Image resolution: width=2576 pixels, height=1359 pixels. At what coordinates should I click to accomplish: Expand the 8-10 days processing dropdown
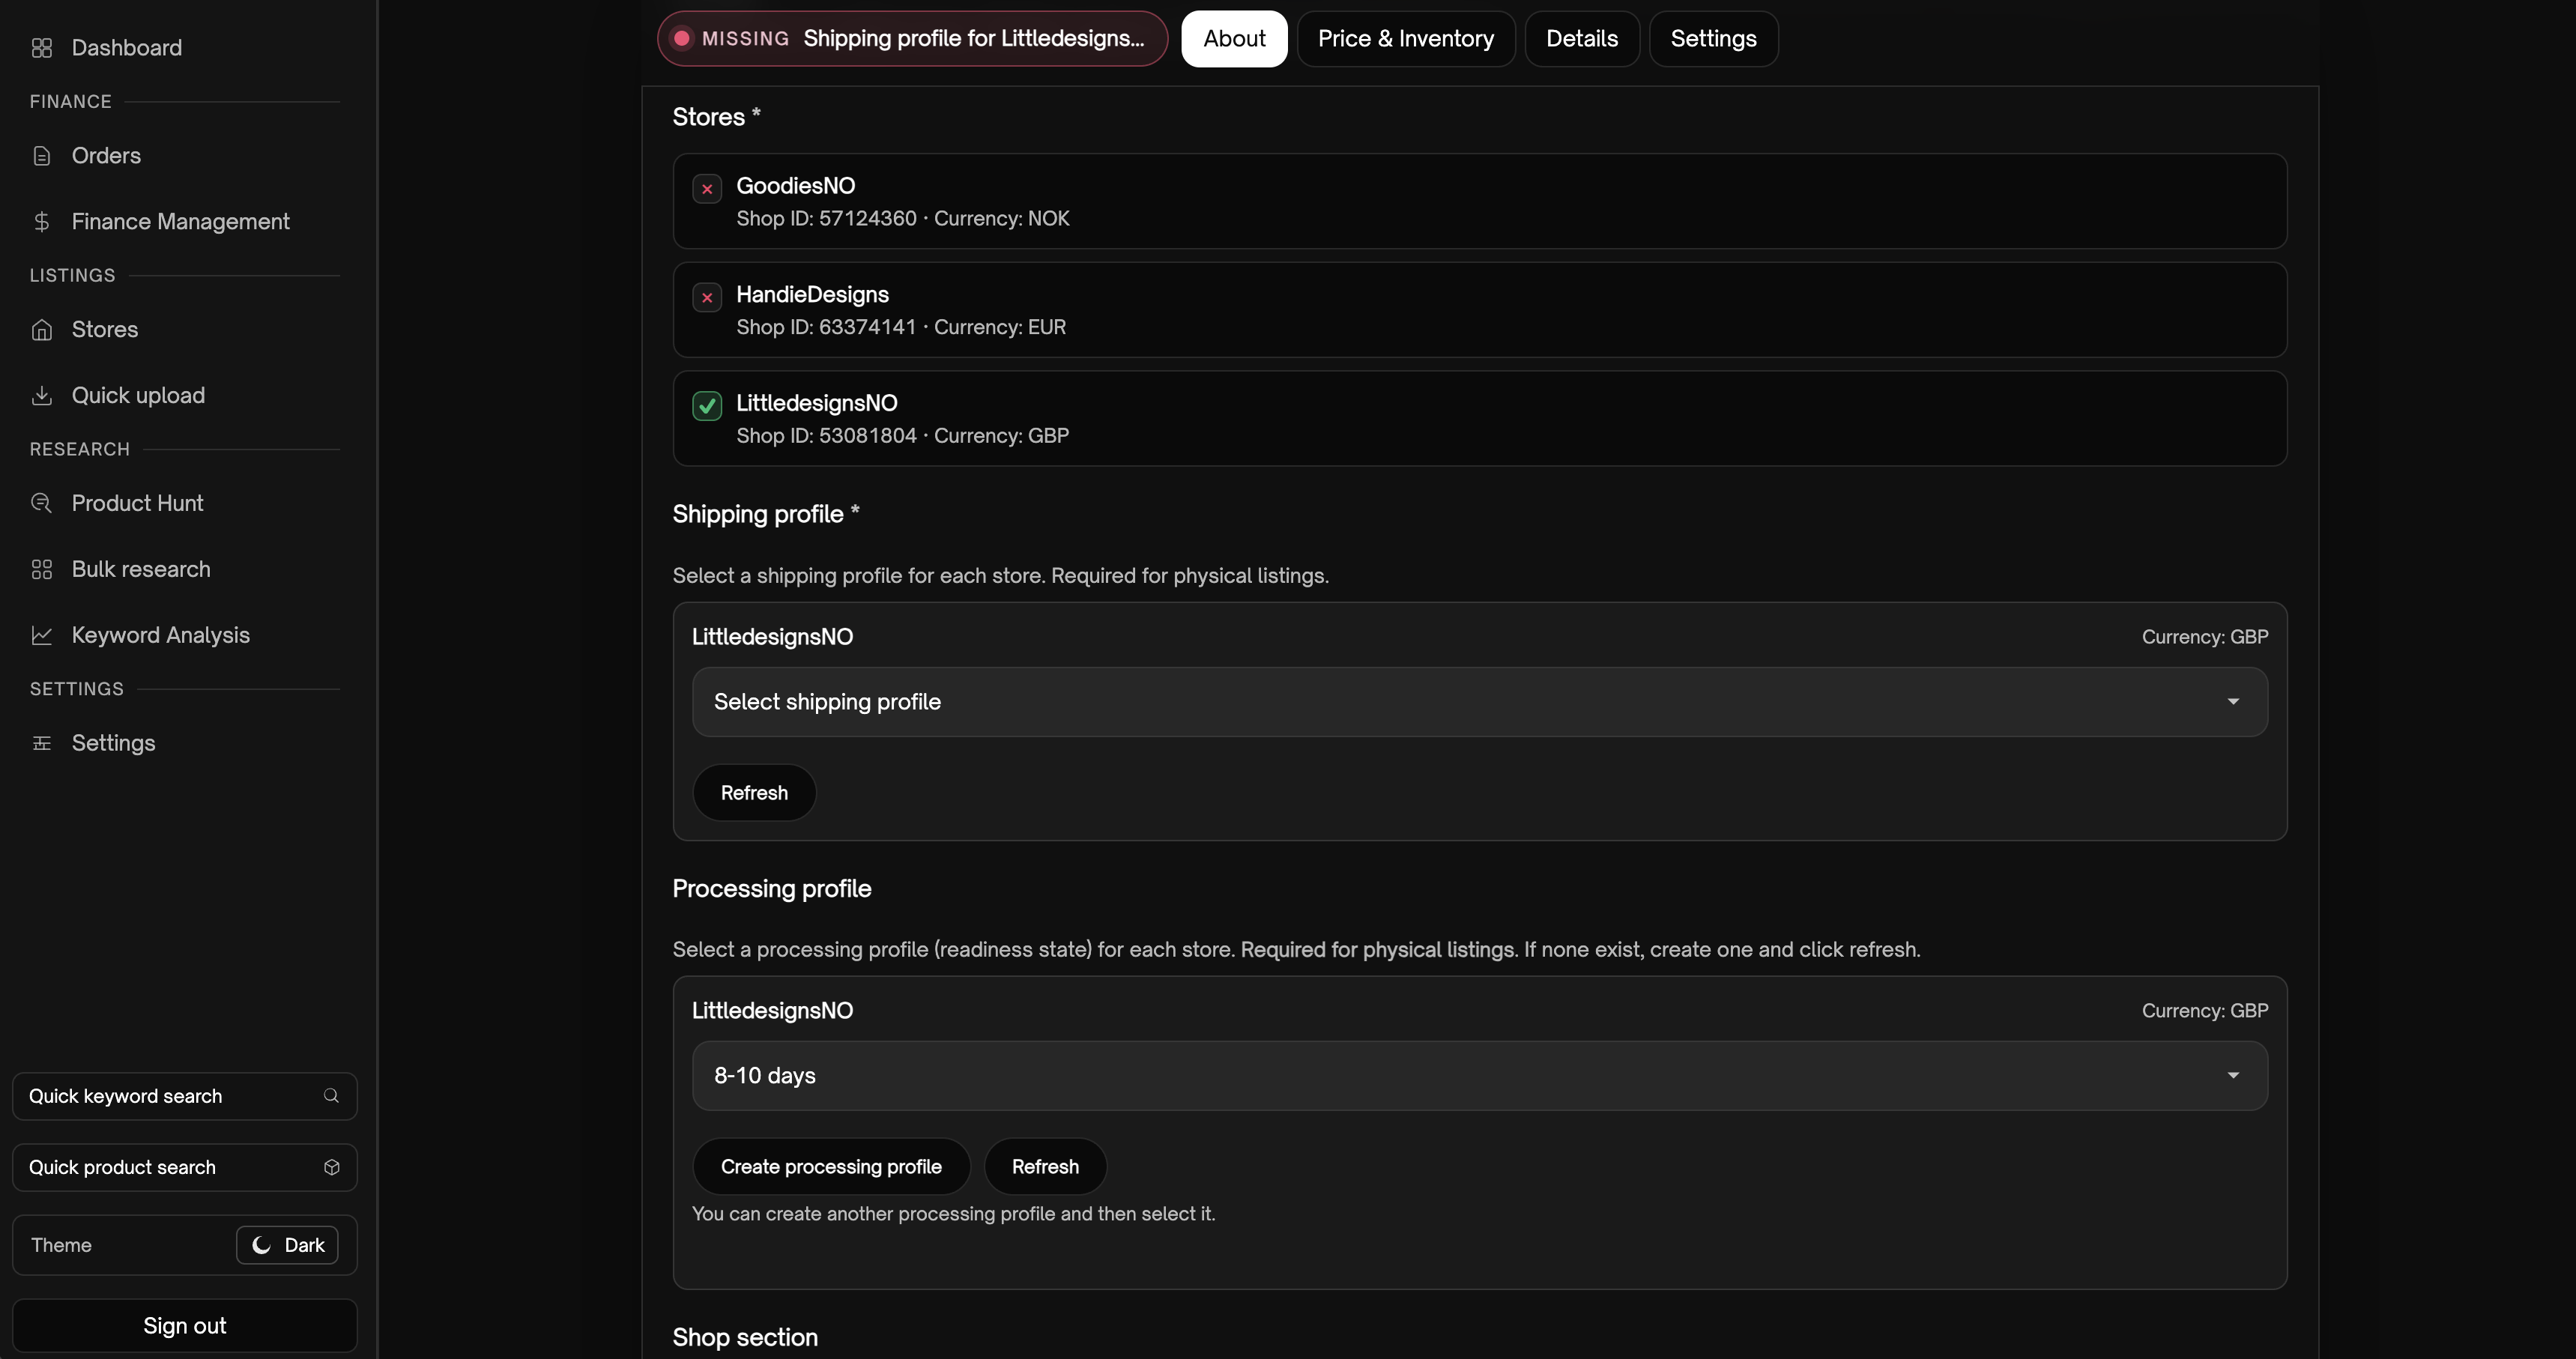(1479, 1076)
